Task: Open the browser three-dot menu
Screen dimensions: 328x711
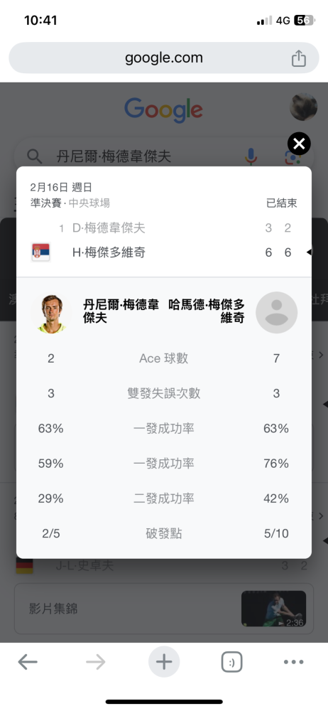Action: click(294, 662)
